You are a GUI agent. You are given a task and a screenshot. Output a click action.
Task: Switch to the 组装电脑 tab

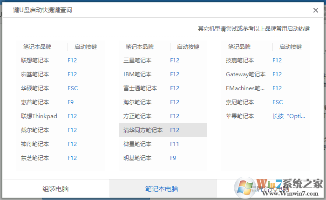pos(56,189)
